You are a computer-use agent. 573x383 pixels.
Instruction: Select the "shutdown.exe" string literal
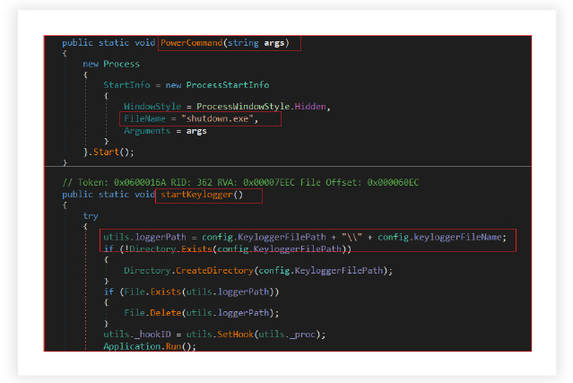tap(217, 118)
